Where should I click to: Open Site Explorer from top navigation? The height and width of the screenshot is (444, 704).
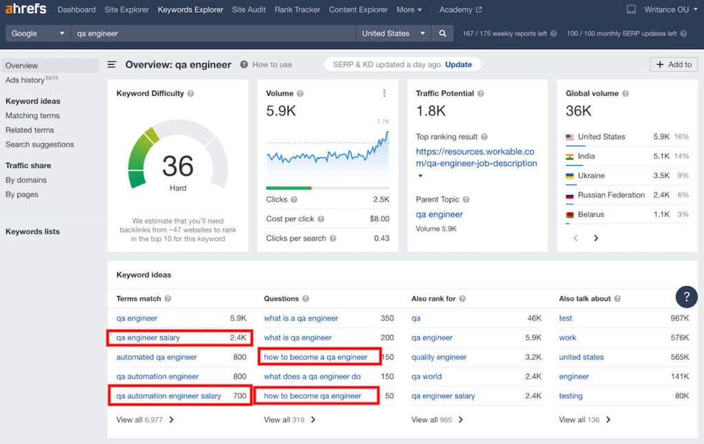(126, 10)
